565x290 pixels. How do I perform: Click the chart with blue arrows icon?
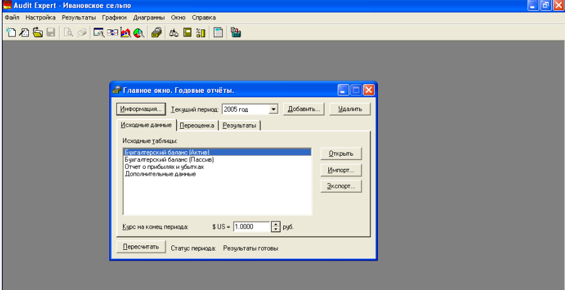tap(112, 33)
